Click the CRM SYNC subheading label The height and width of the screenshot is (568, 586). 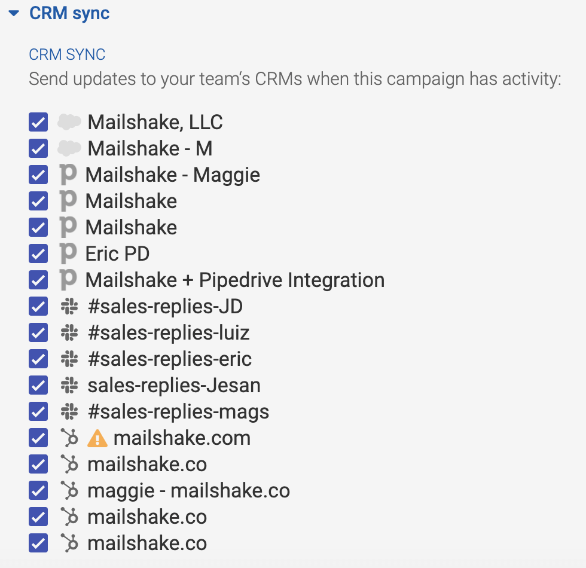tap(67, 54)
